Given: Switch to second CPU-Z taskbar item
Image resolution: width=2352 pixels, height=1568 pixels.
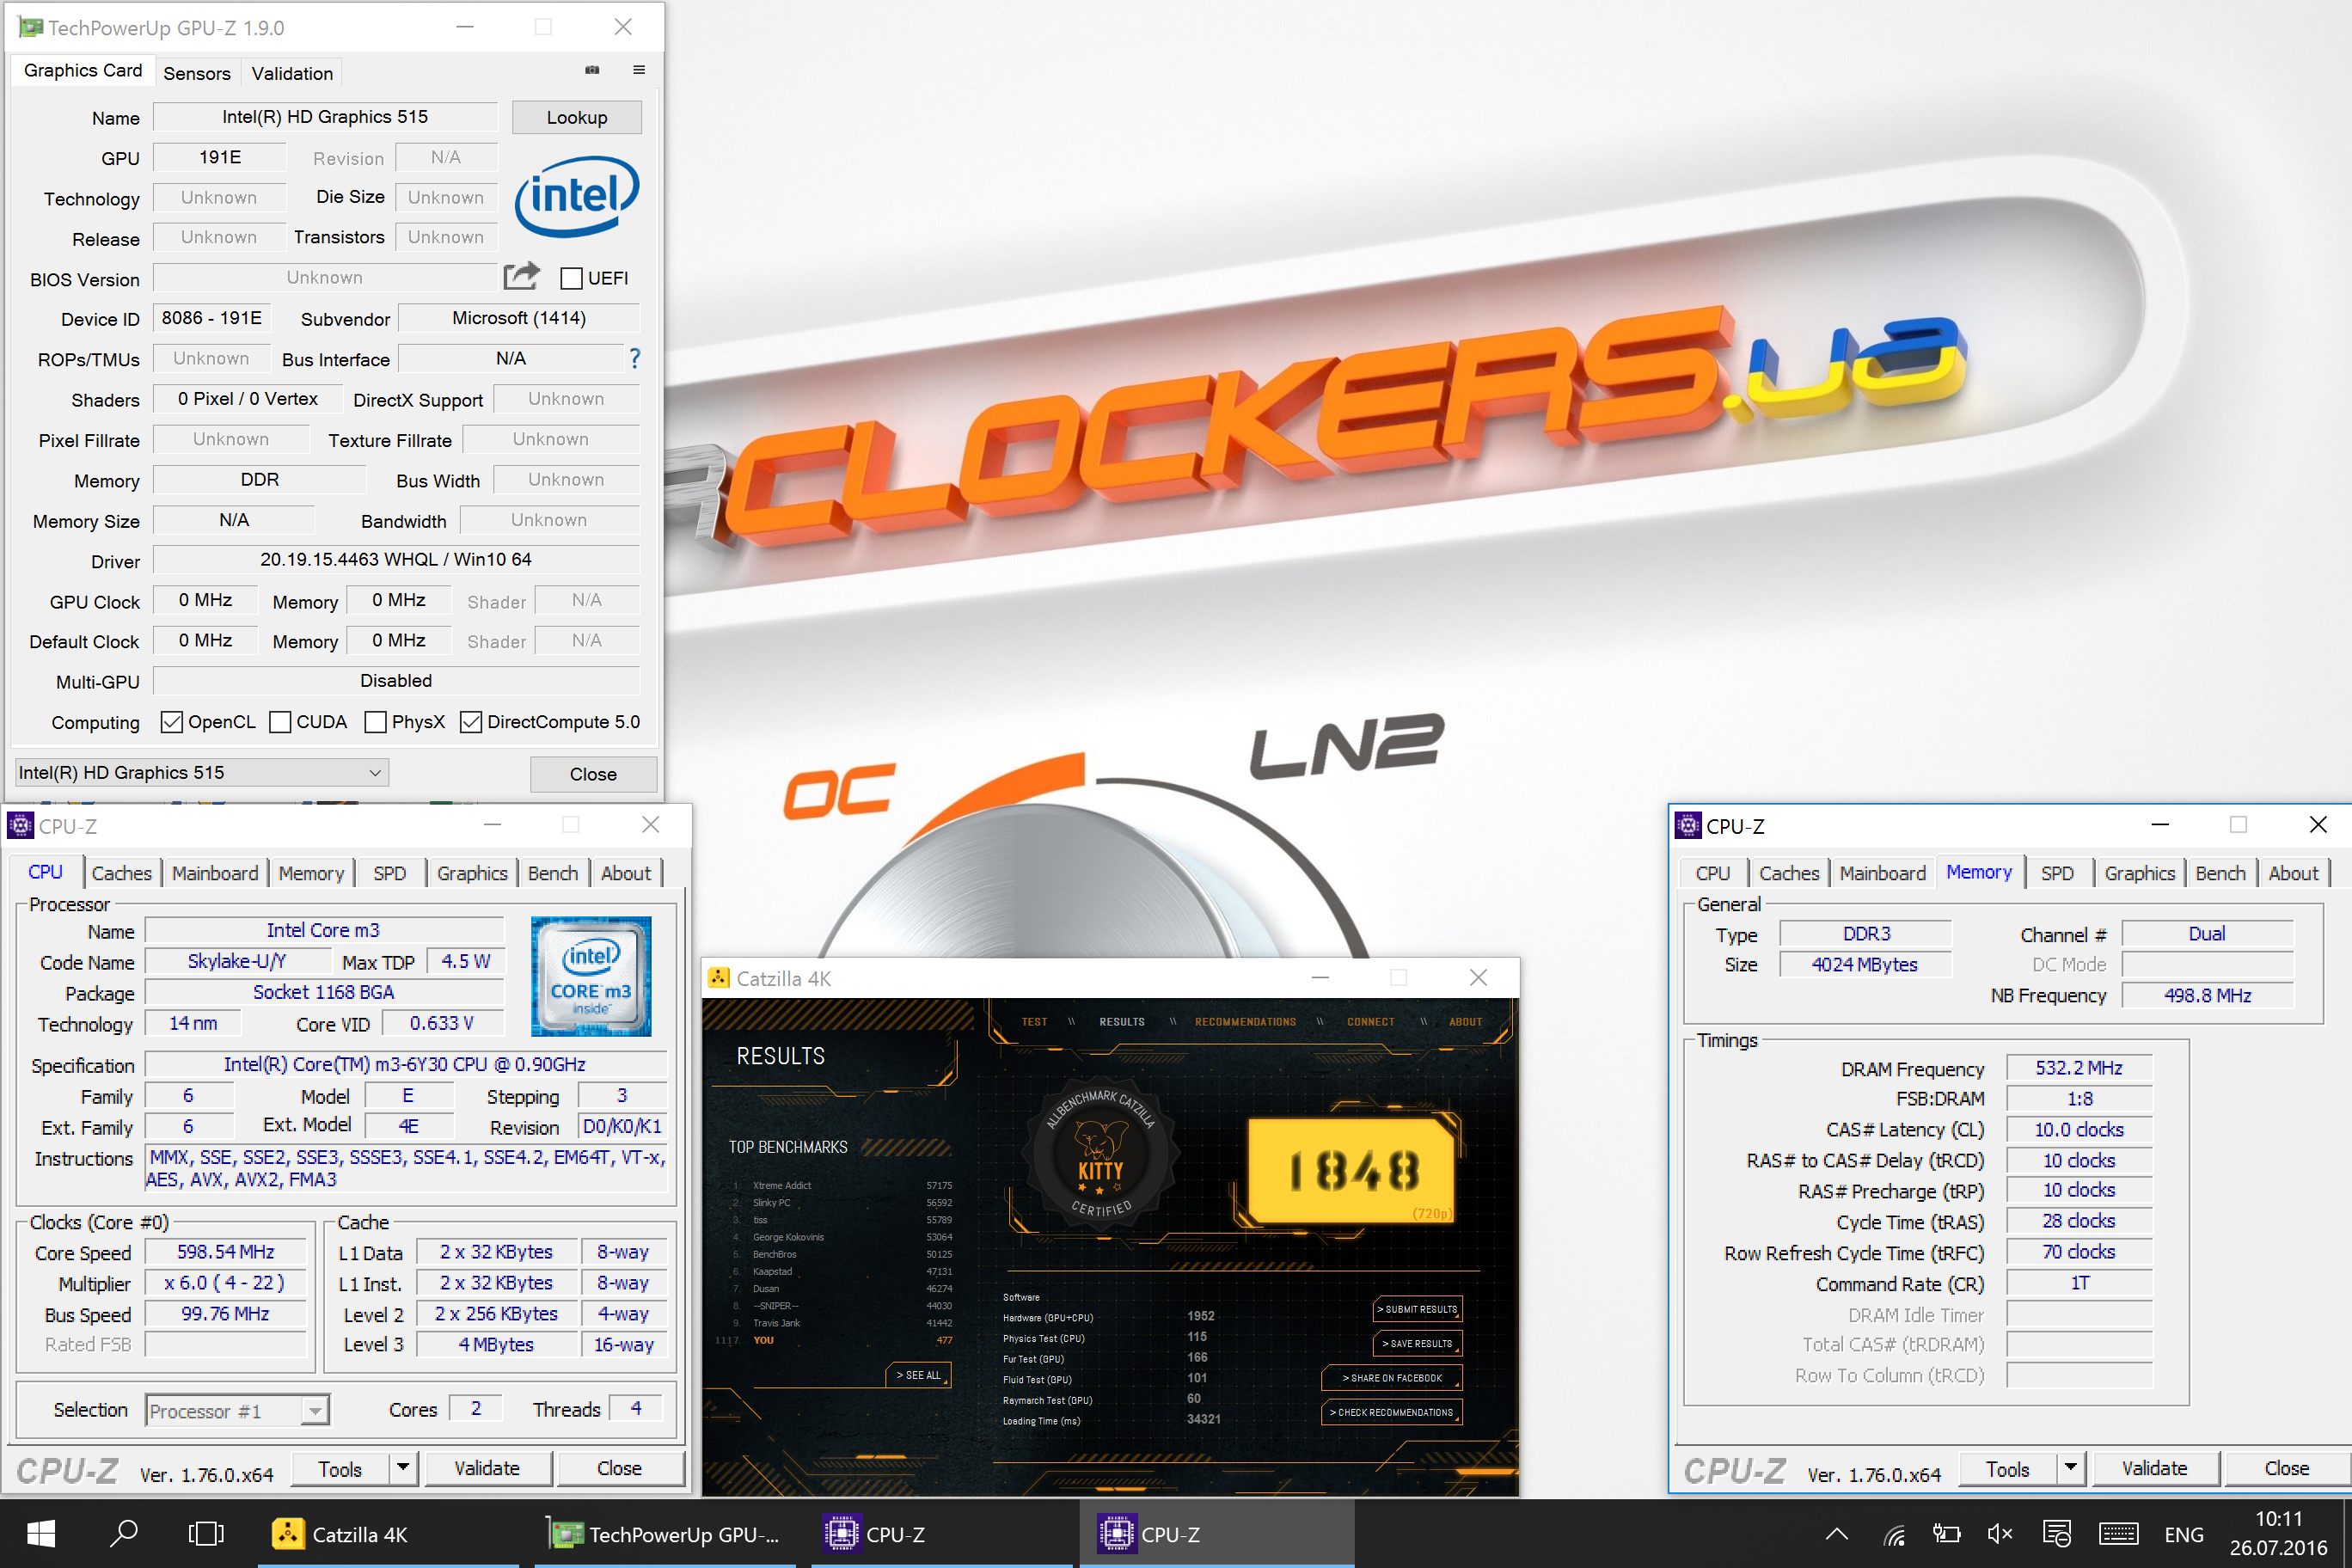Looking at the screenshot, I should pyautogui.click(x=1217, y=1534).
